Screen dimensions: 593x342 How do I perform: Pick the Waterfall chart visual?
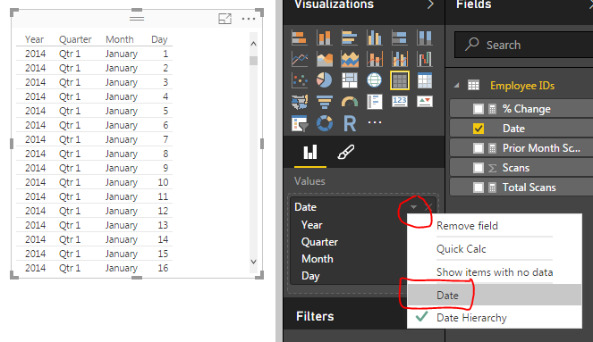[x=424, y=59]
